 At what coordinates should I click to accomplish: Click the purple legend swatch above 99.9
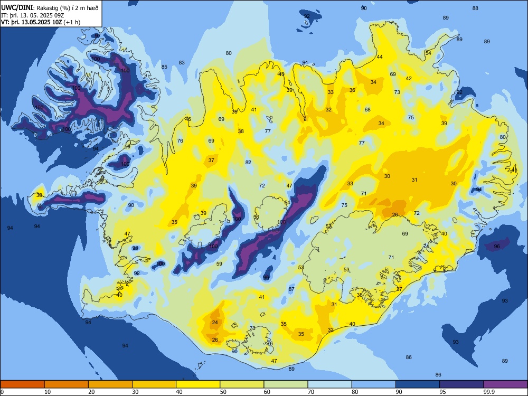(x=505, y=384)
